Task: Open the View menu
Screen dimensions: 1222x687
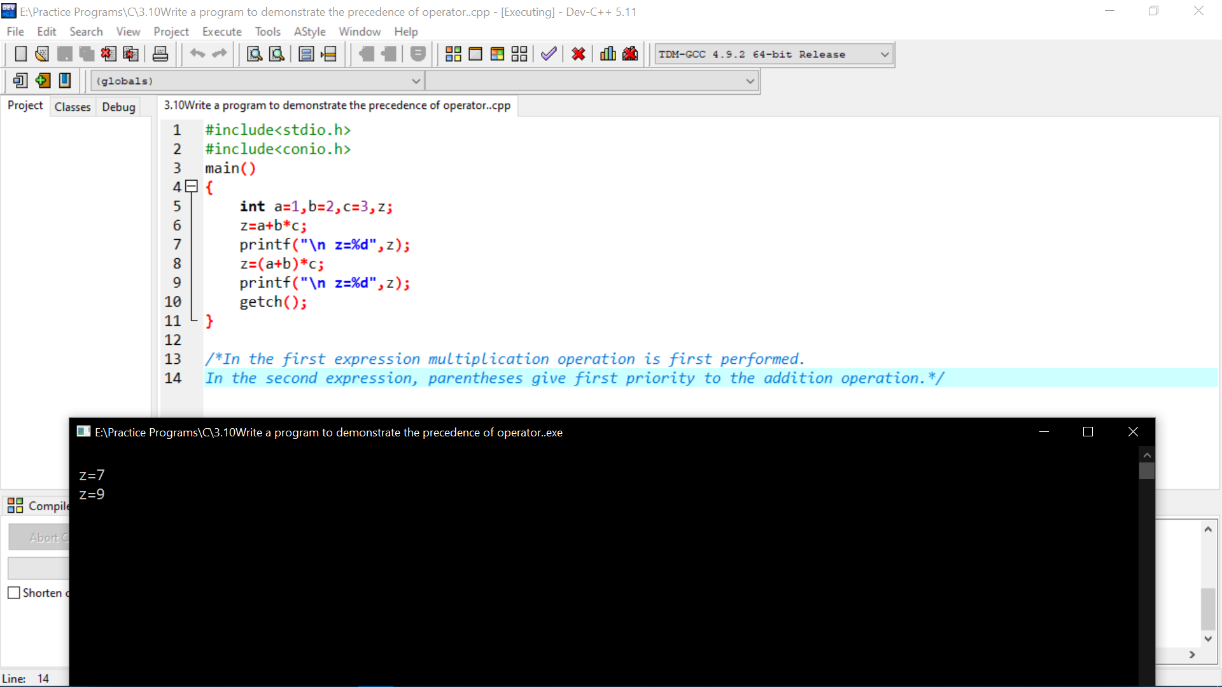Action: tap(128, 31)
